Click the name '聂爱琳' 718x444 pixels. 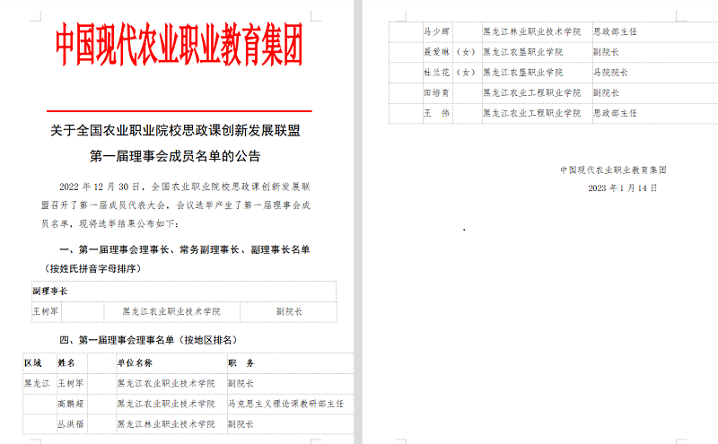coord(436,52)
